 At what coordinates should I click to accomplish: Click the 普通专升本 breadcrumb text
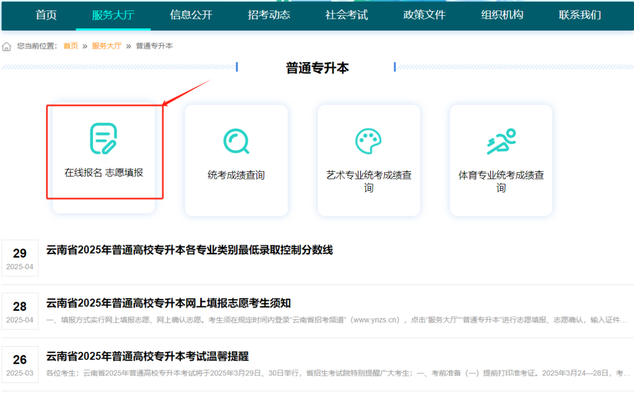coord(154,46)
